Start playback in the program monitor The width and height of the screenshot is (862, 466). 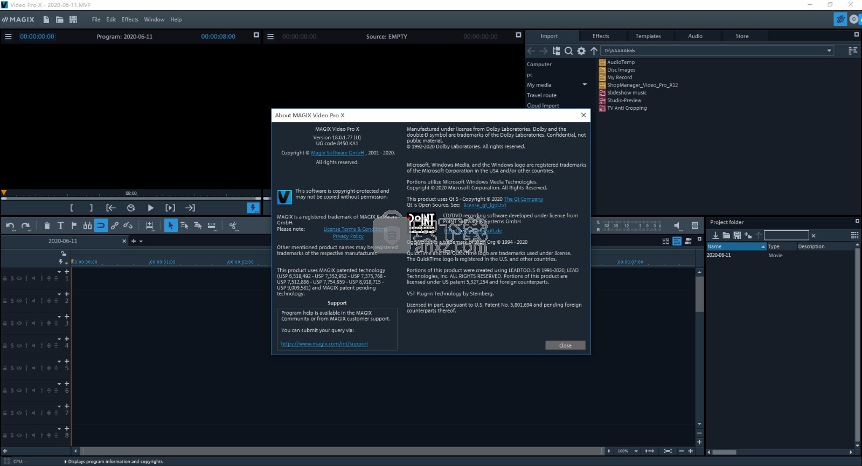151,208
